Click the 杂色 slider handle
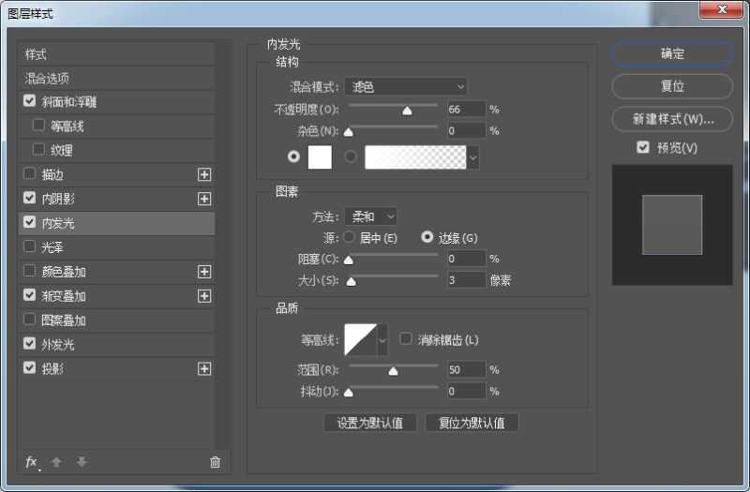 click(349, 132)
